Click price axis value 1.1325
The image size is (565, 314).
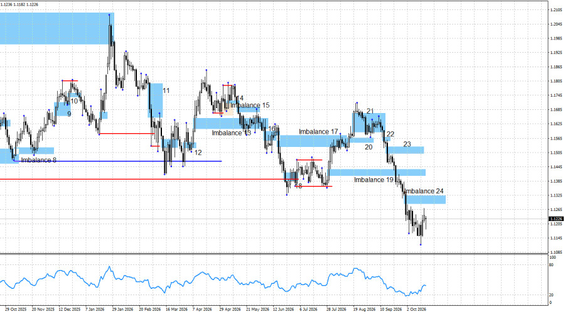pos(556,195)
